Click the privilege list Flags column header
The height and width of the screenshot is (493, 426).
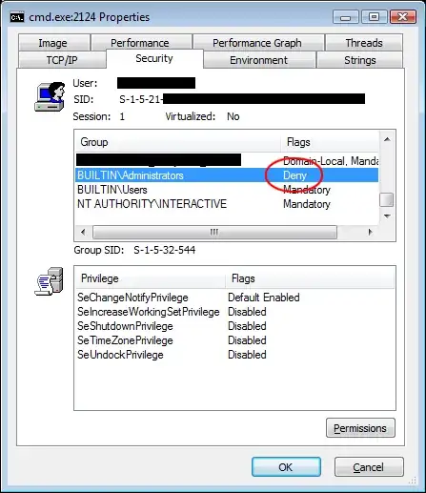310,278
